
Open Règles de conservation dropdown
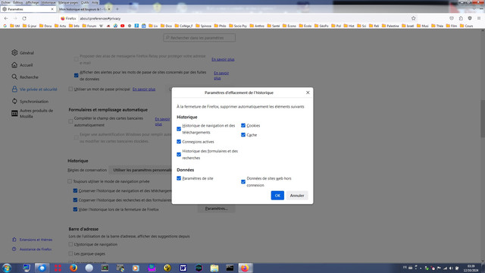[x=141, y=170]
